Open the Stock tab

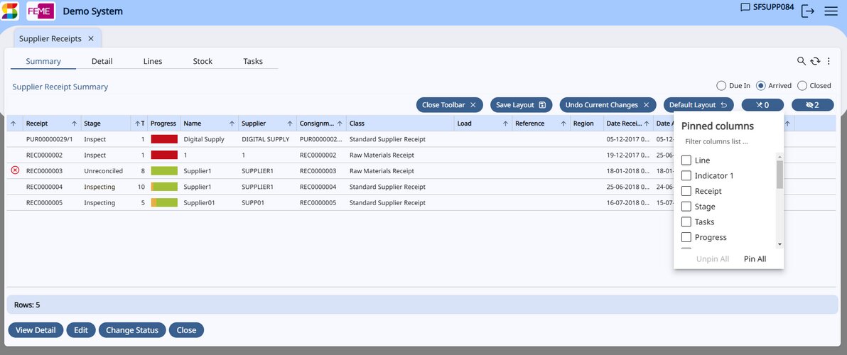pyautogui.click(x=203, y=62)
